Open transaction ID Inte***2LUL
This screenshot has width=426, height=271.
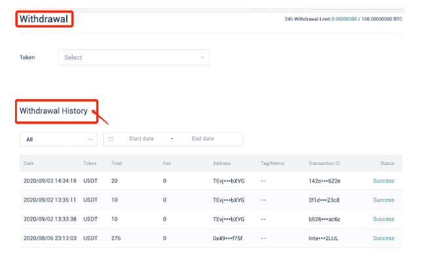point(323,238)
